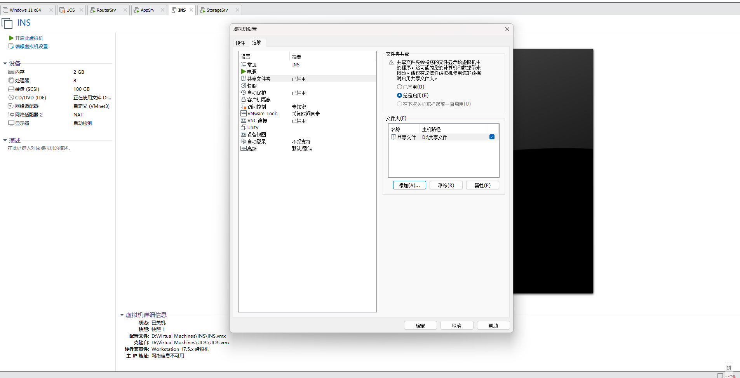This screenshot has height=378, width=740.
Task: Open 编辑虚拟机设置 link
Action: pyautogui.click(x=31, y=46)
